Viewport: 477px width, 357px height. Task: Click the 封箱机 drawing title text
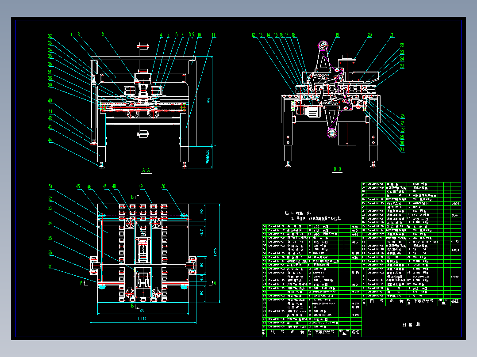tap(412, 324)
